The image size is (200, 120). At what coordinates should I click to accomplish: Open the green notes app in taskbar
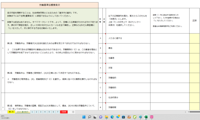(x=135, y=117)
